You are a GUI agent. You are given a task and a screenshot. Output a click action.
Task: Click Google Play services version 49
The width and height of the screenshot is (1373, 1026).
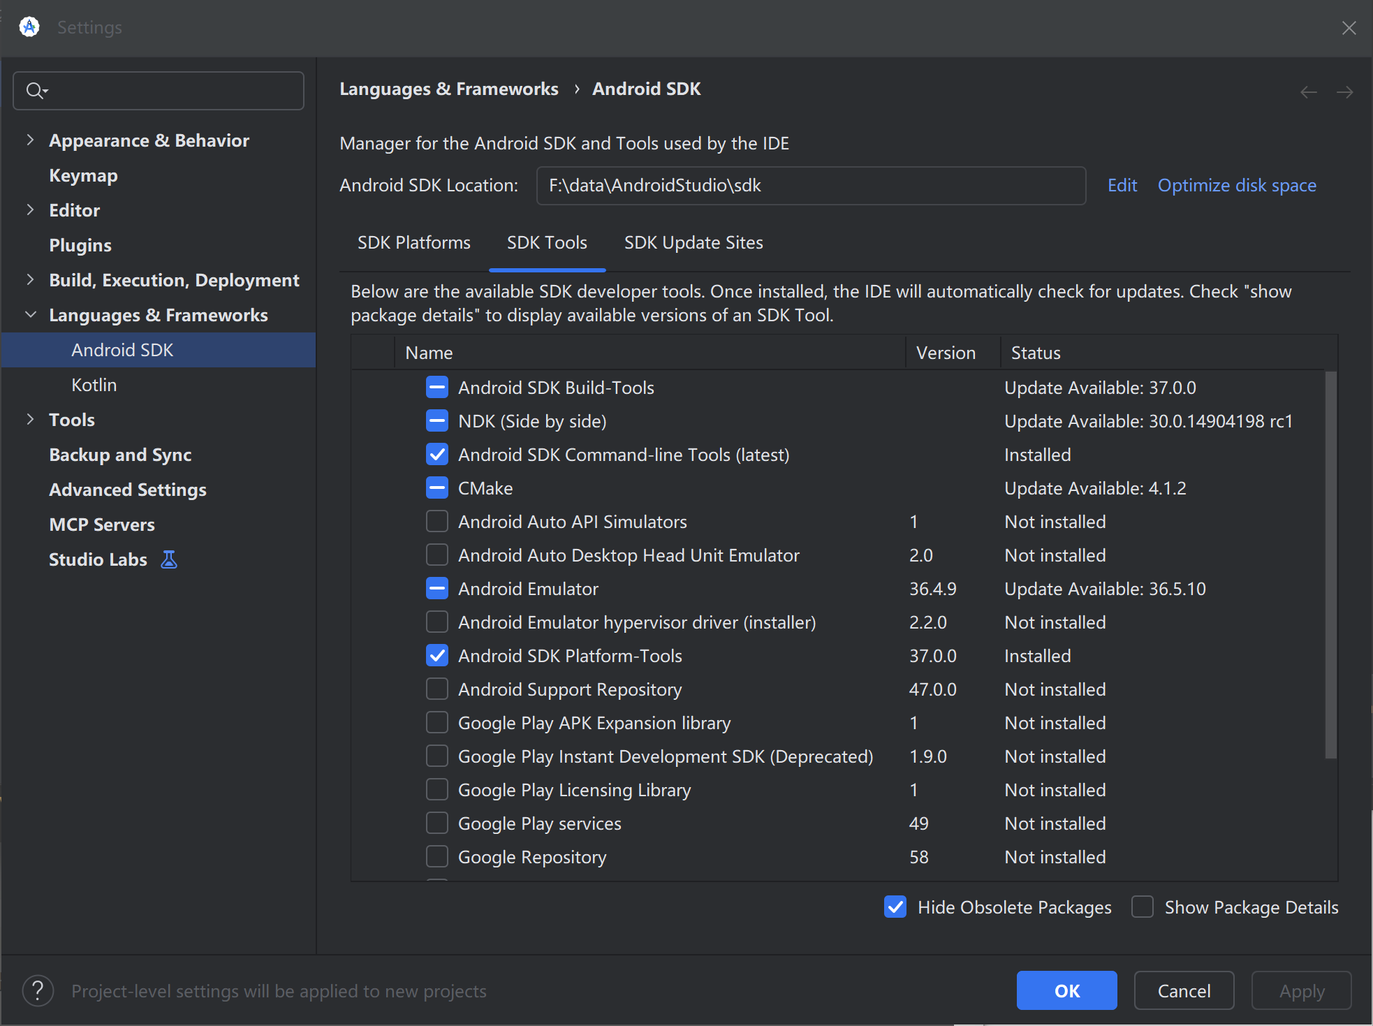point(918,823)
